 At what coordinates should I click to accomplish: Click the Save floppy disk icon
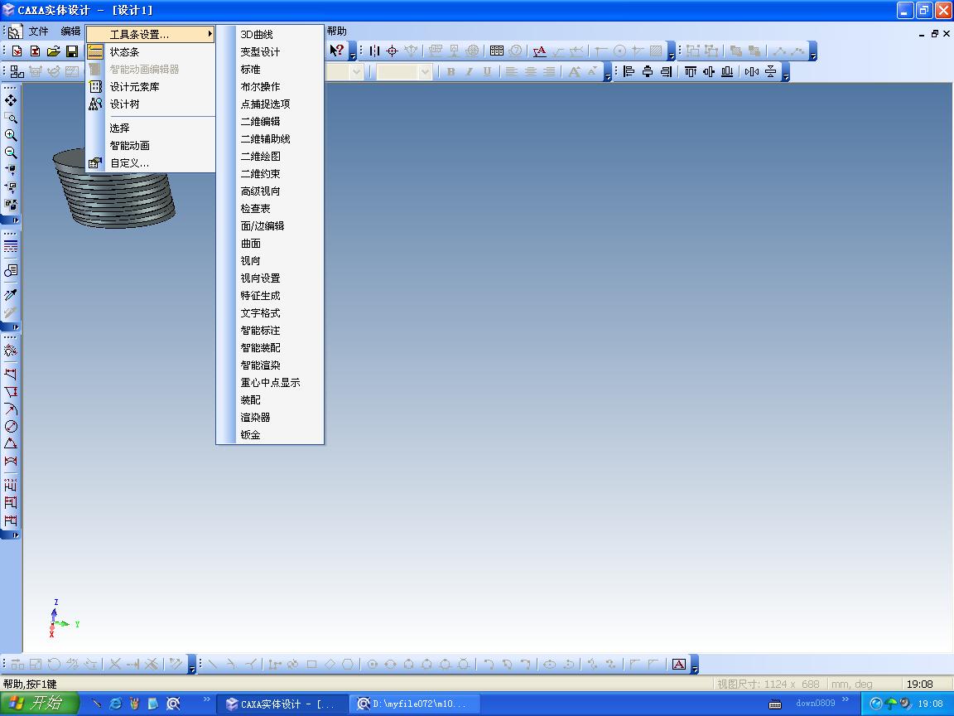72,51
